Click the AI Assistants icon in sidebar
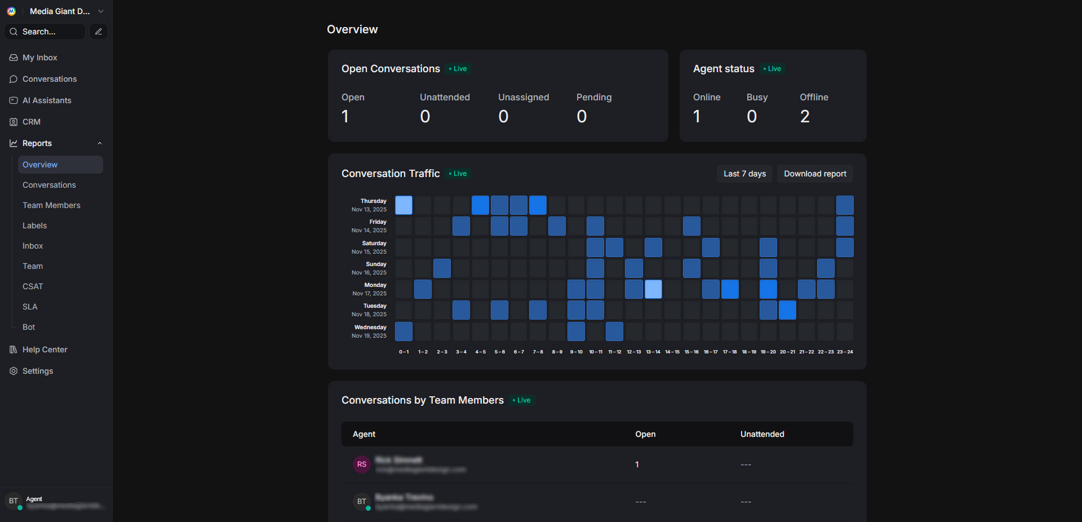Screen dimensions: 1082x522 14,100
